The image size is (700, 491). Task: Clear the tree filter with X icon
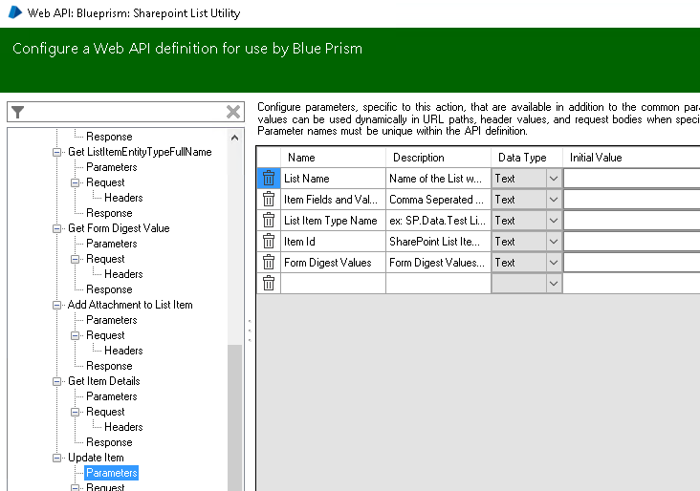coord(232,112)
